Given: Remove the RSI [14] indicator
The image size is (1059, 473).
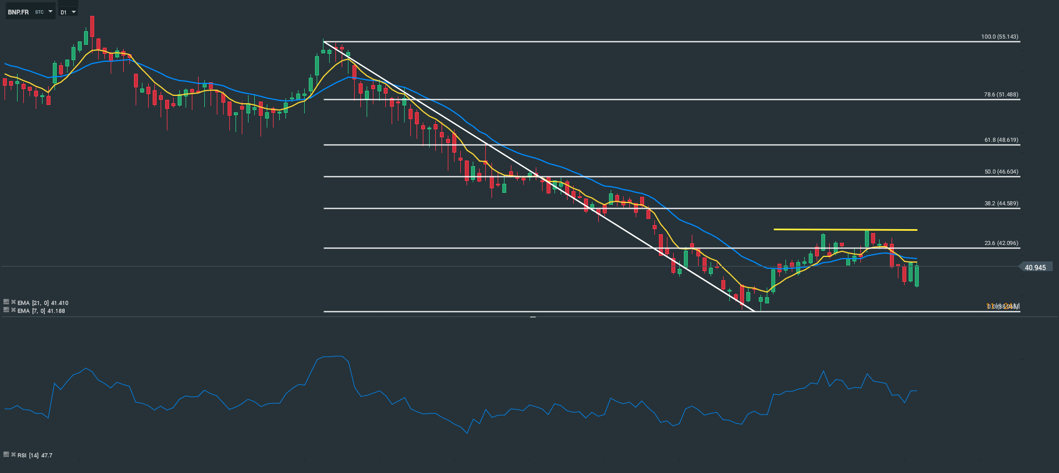Looking at the screenshot, I should click(13, 454).
